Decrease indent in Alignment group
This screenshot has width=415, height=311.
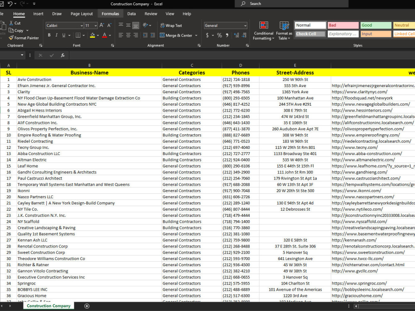tap(145, 35)
